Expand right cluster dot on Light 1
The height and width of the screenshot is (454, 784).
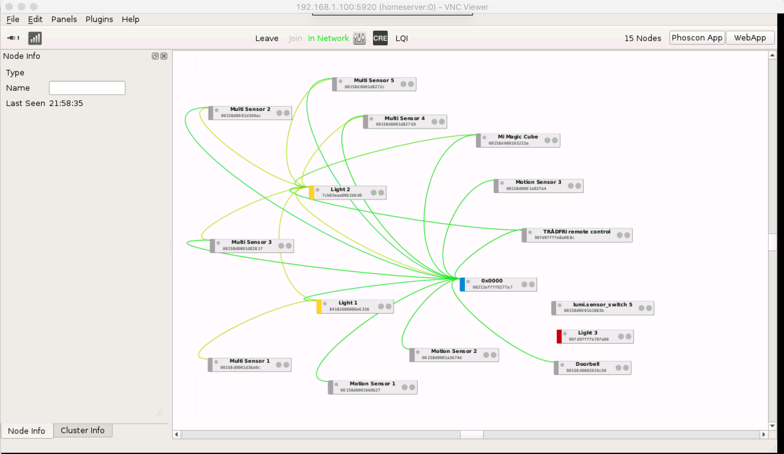pyautogui.click(x=389, y=306)
